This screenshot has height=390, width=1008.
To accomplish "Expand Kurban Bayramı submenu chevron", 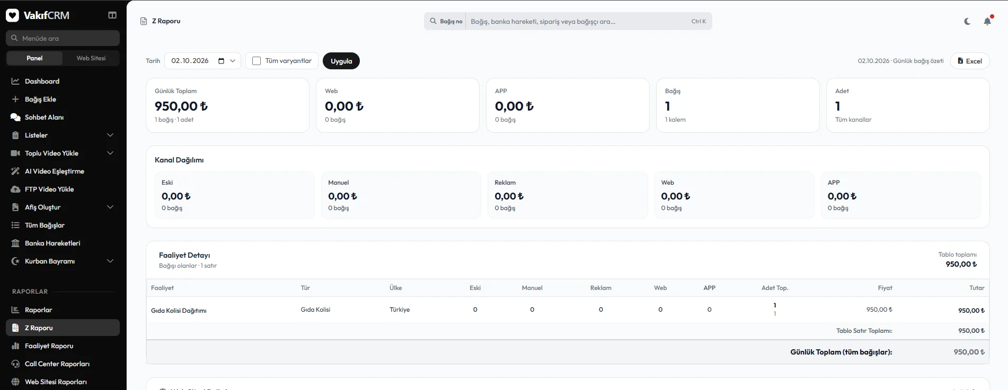I will coord(110,261).
